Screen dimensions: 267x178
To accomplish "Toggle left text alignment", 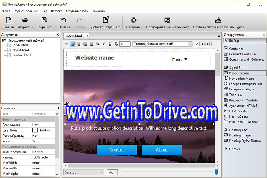I will tap(73, 44).
